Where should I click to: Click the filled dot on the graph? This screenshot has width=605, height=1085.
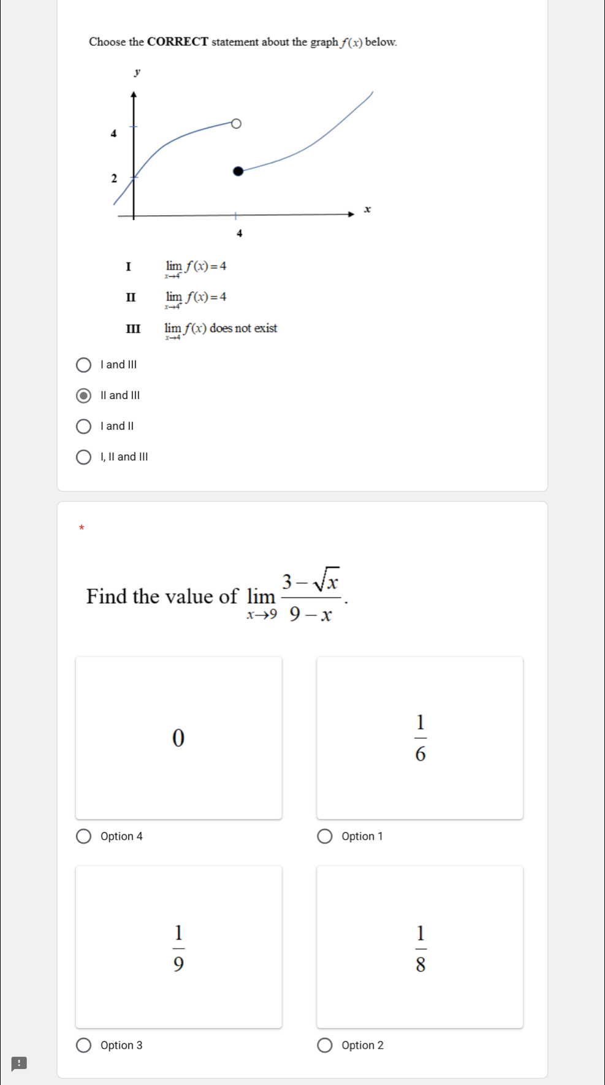point(238,171)
